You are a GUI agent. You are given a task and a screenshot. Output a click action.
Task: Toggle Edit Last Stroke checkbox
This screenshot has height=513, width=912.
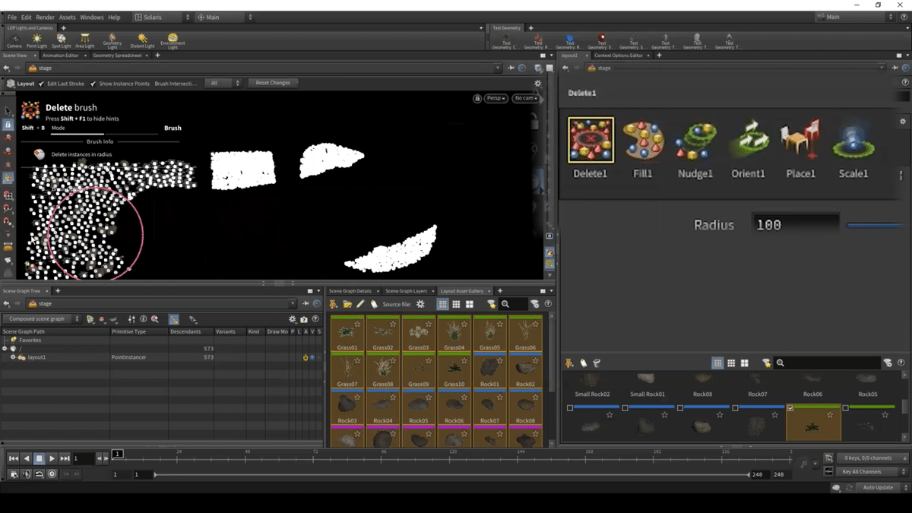point(41,84)
